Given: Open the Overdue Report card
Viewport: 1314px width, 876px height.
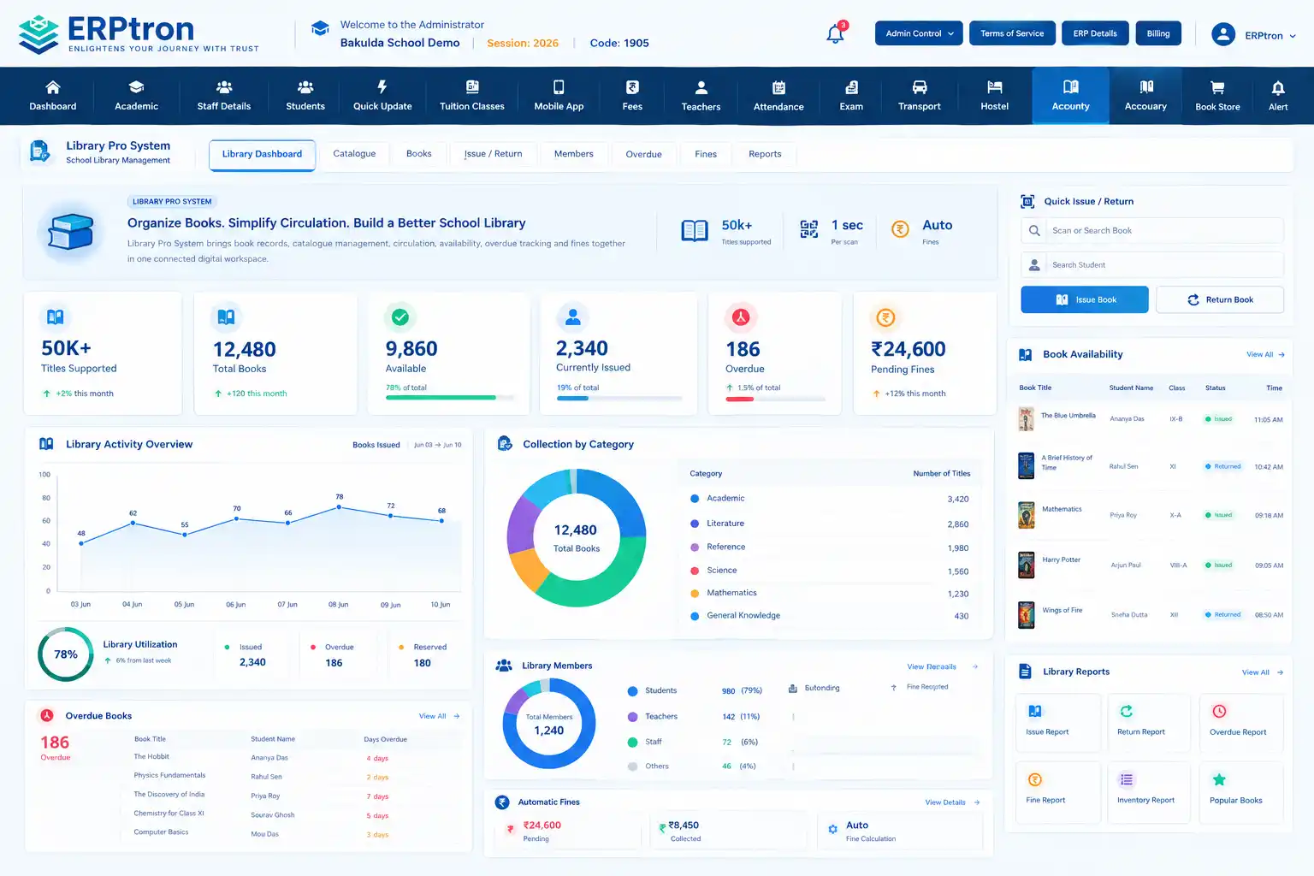Looking at the screenshot, I should tap(1241, 723).
